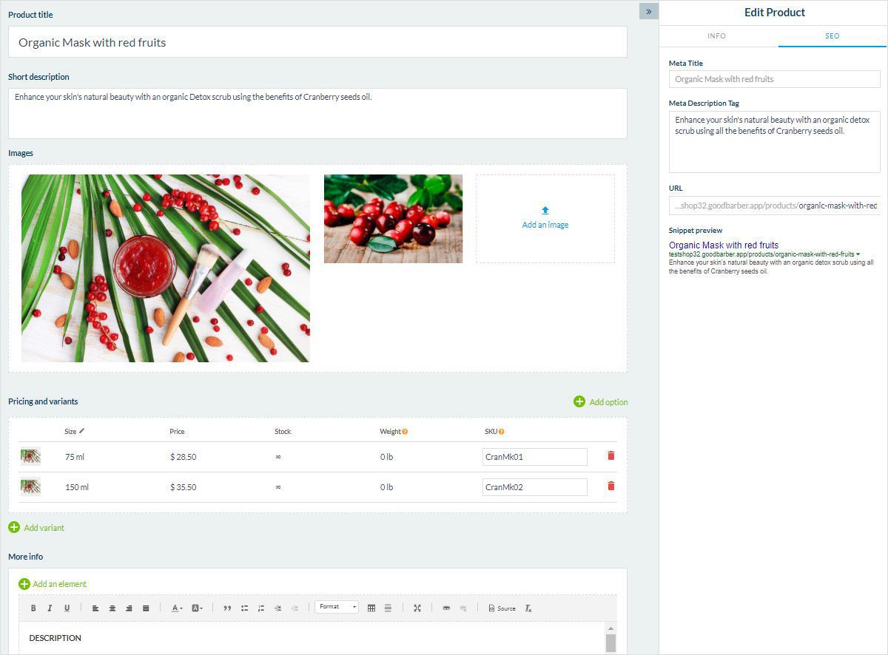Image resolution: width=888 pixels, height=655 pixels.
Task: Maximize the rich text editor
Action: (417, 608)
